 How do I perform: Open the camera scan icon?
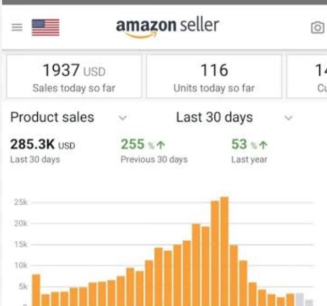tap(317, 28)
